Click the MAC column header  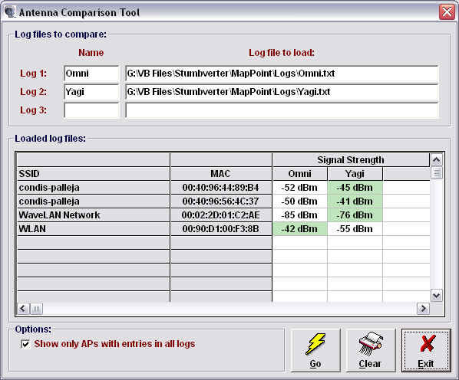(221, 173)
